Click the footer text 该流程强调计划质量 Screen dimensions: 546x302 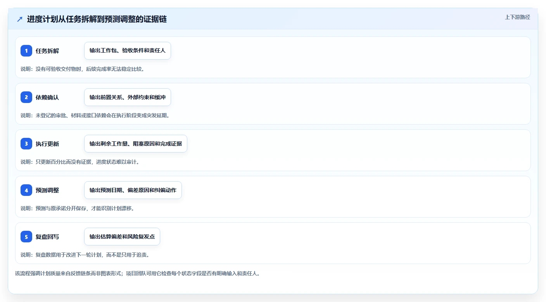(137, 273)
